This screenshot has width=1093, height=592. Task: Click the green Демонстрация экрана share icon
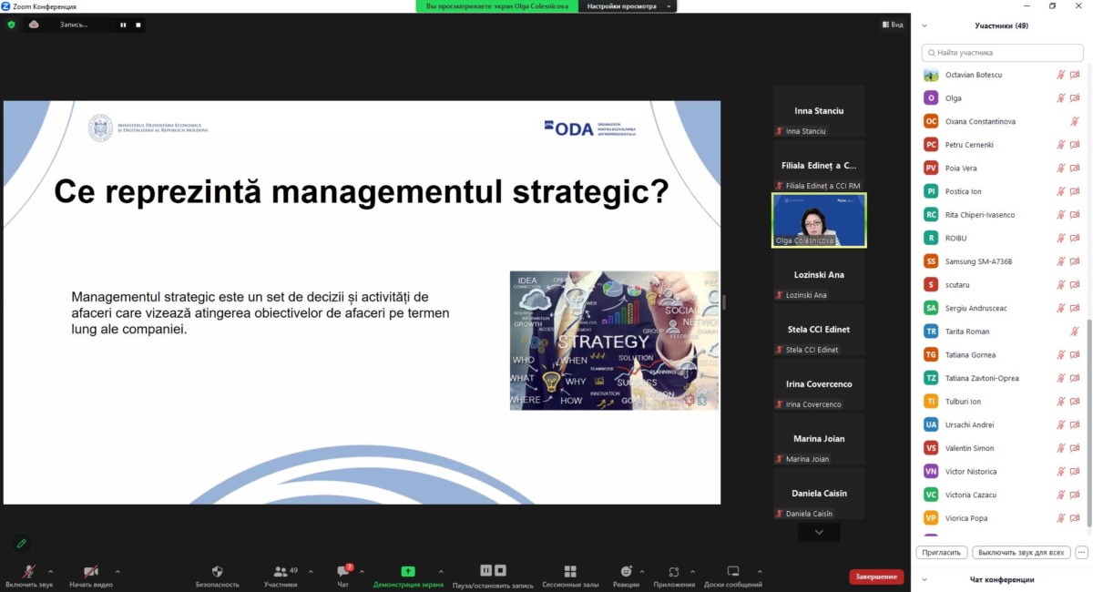tap(408, 571)
